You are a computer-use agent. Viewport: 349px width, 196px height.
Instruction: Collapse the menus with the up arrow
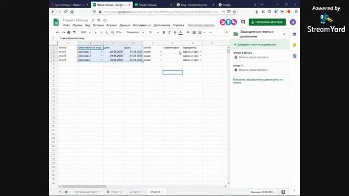point(226,33)
